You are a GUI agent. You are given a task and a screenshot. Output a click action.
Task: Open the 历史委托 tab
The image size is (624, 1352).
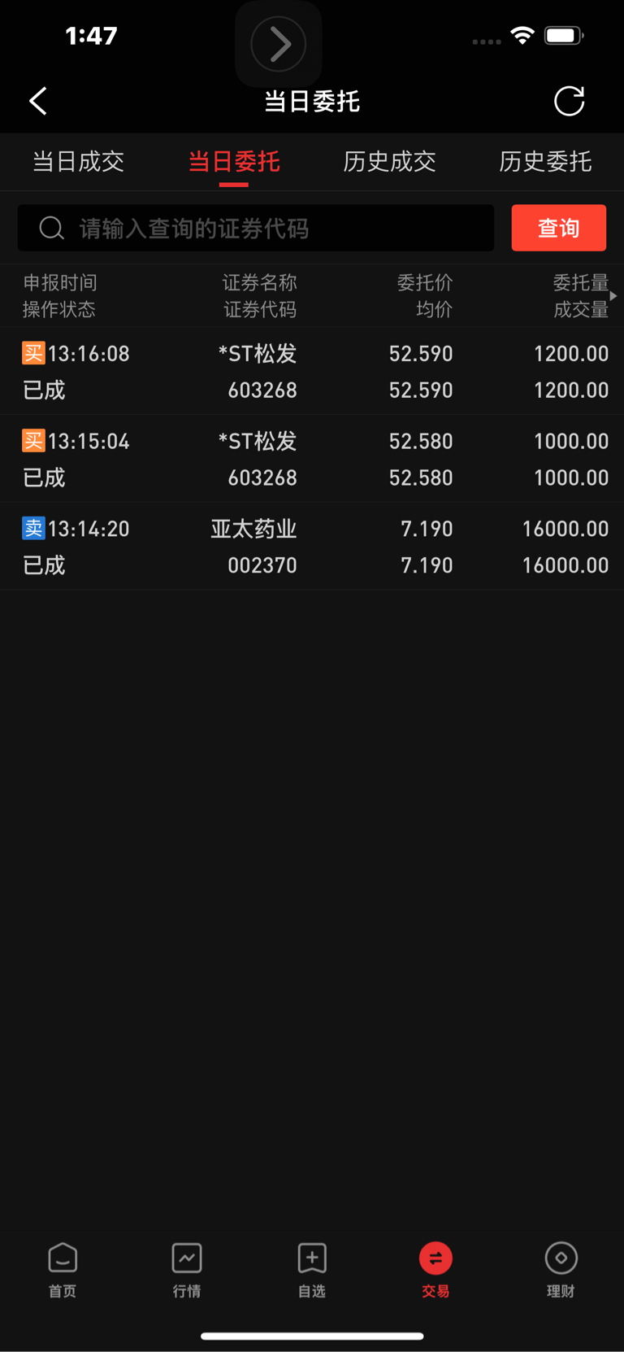point(545,161)
